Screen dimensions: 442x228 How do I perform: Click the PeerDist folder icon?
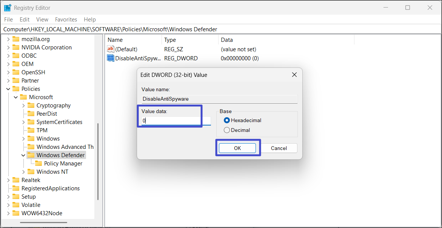tap(31, 114)
